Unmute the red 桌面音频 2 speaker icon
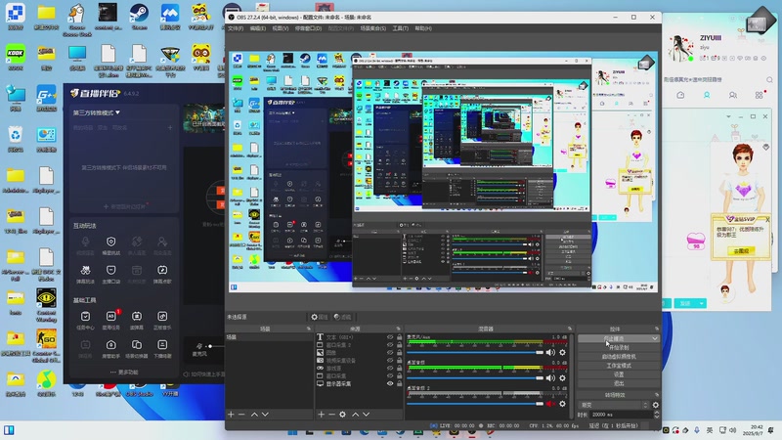This screenshot has width=782, height=440. [550, 404]
